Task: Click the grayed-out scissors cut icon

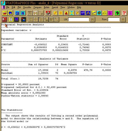Action: 30,13
